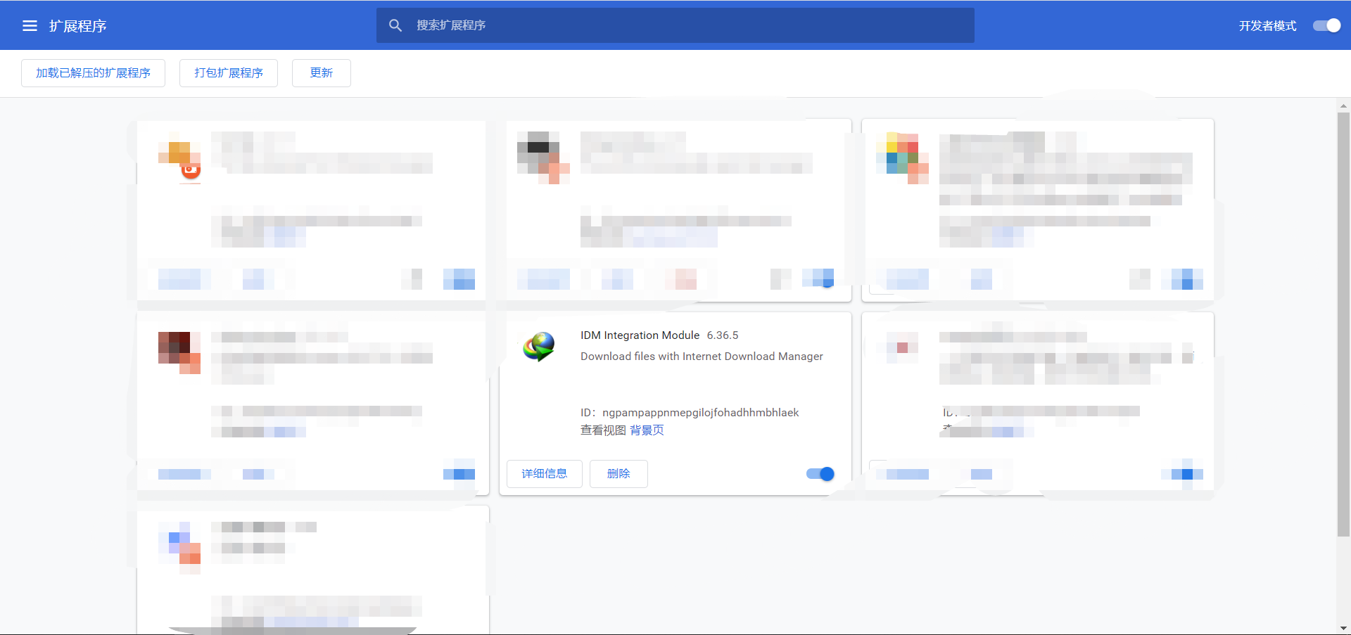Click 删除 to remove IDM Integration Module
The image size is (1351, 635).
coord(618,473)
